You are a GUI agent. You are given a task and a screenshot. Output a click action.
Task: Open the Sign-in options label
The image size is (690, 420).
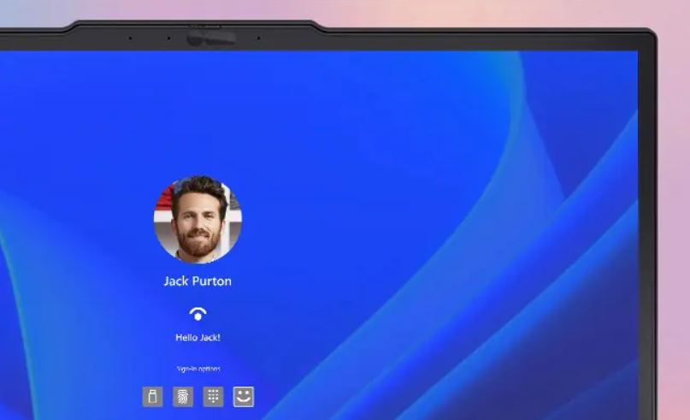tap(198, 369)
